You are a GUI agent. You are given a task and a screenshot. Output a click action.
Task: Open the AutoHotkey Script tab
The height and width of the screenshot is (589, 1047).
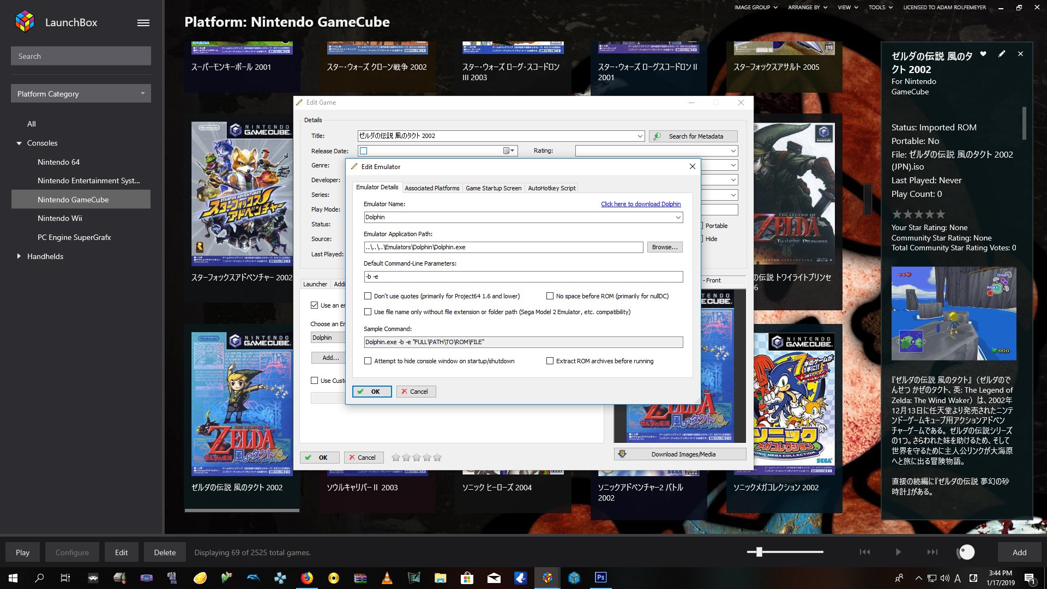(552, 188)
